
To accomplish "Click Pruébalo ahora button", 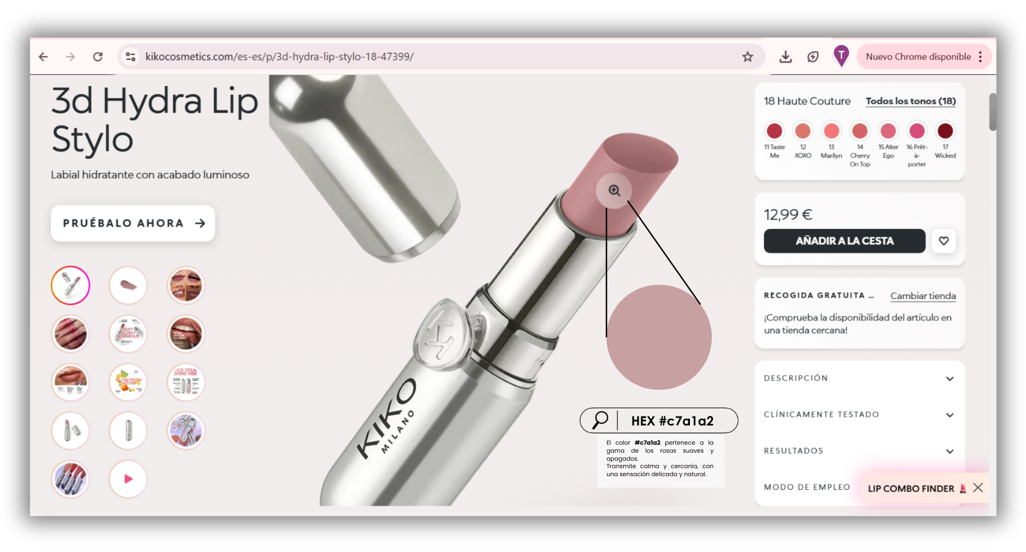I will tap(133, 223).
